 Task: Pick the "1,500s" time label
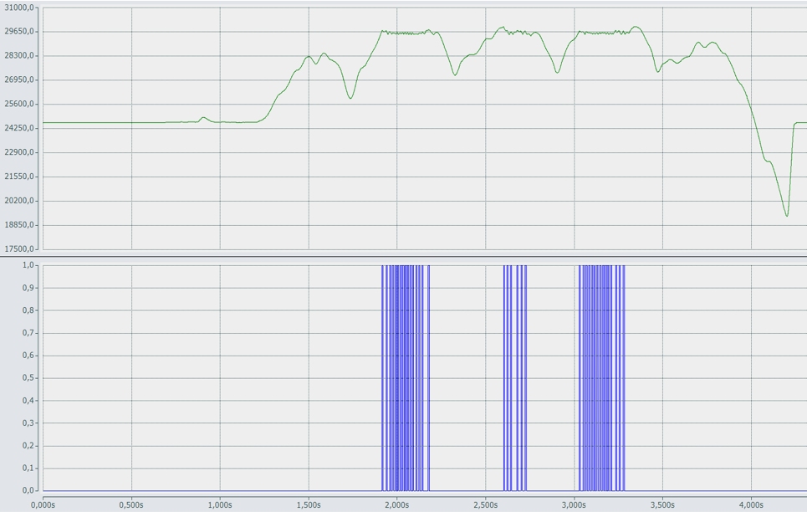[x=309, y=504]
